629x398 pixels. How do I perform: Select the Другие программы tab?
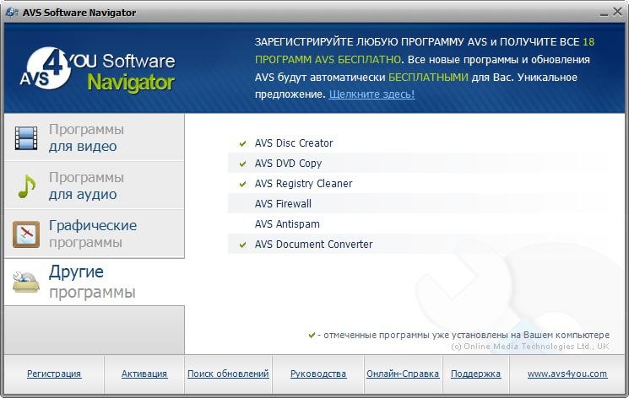point(95,282)
